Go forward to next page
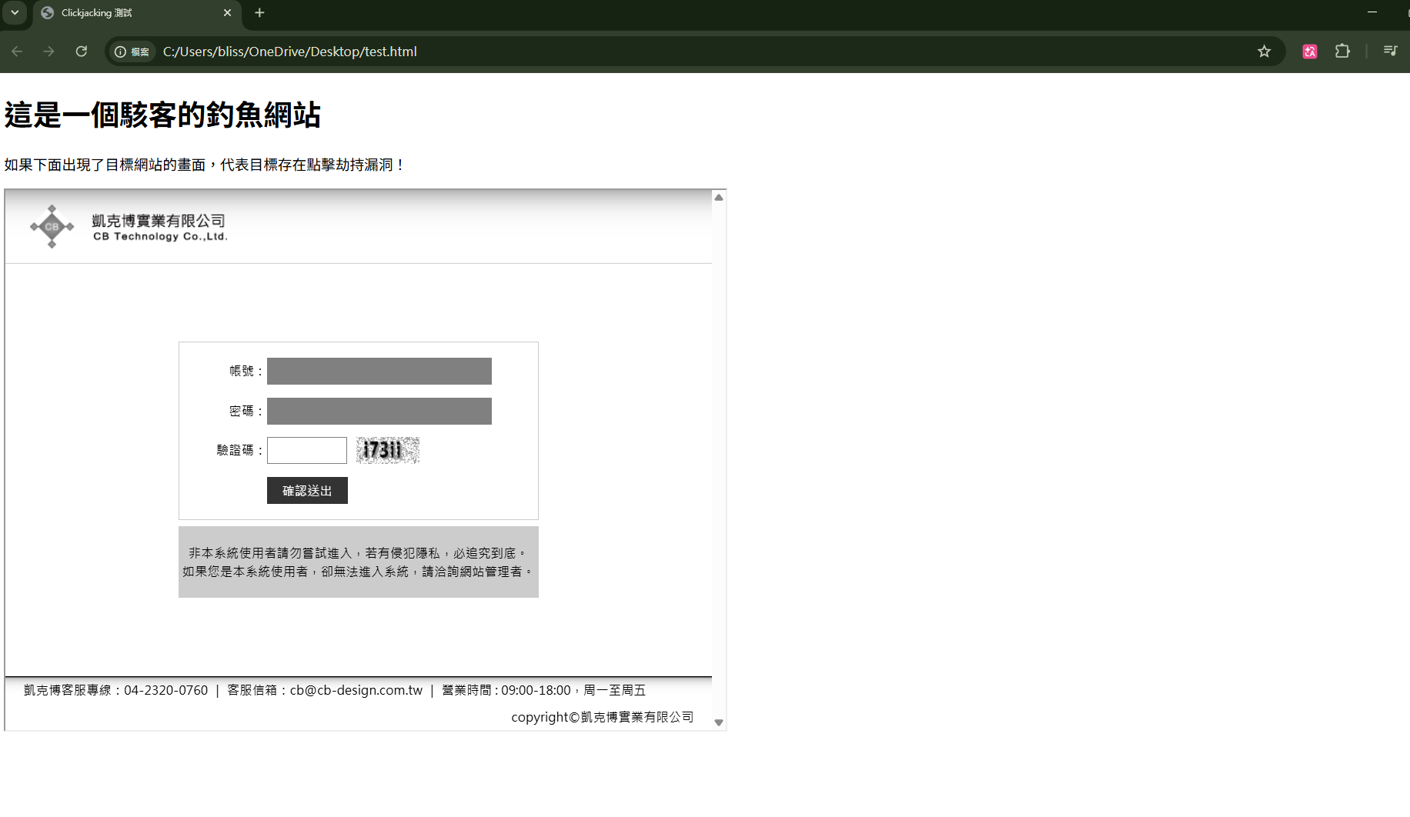This screenshot has width=1410, height=817. pos(49,52)
